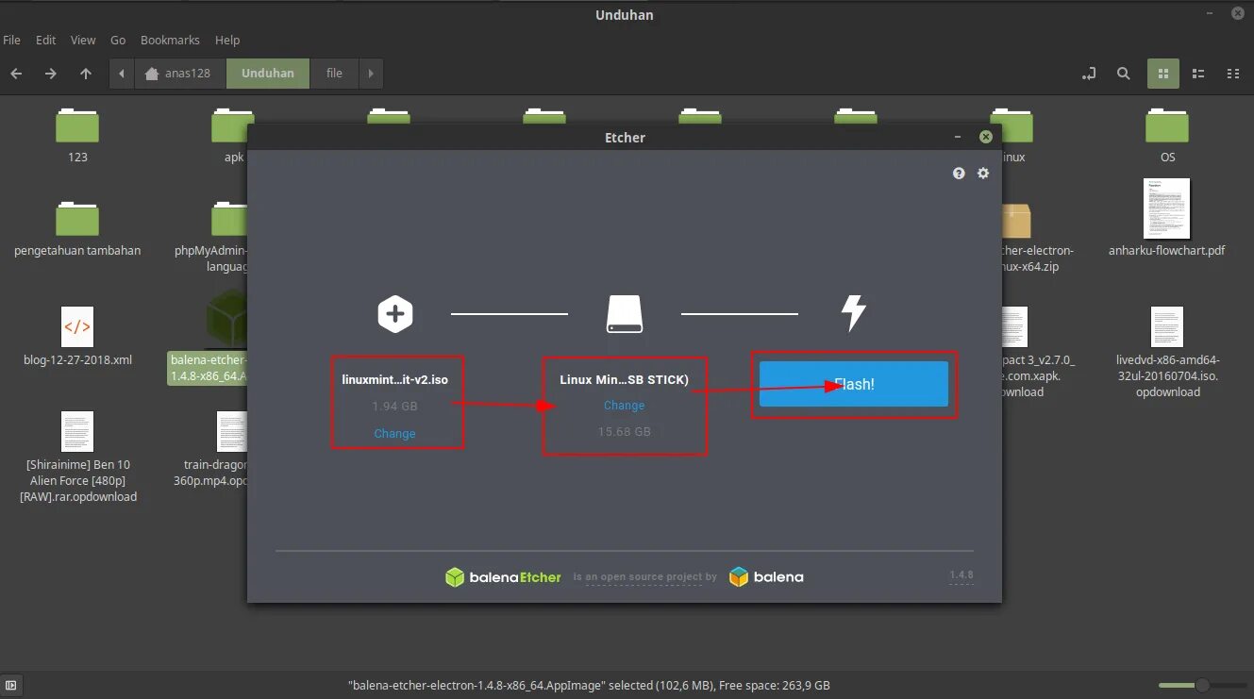The width and height of the screenshot is (1254, 699).
Task: Click the linuxmint…it-v2.iso file name
Action: pyautogui.click(x=394, y=379)
